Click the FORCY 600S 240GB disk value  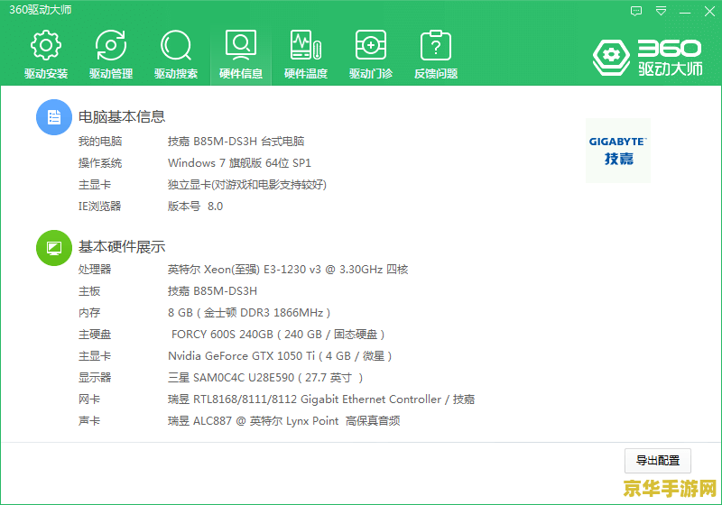278,335
